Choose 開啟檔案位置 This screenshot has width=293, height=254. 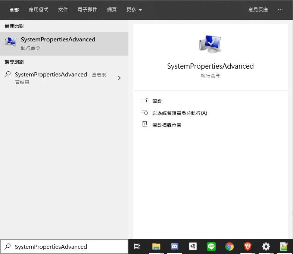tap(167, 125)
